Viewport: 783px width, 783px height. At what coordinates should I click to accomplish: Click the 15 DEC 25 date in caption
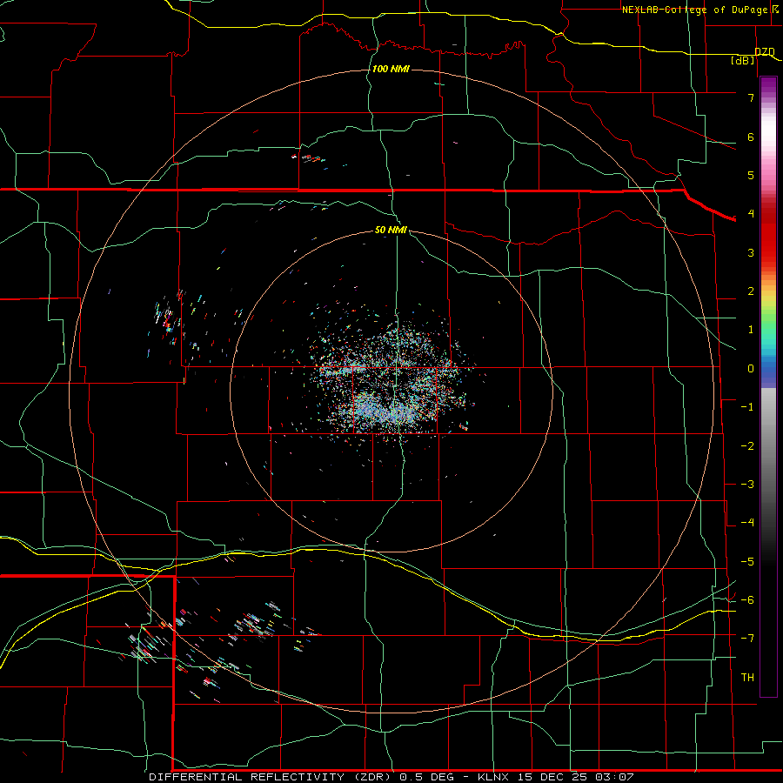click(552, 777)
